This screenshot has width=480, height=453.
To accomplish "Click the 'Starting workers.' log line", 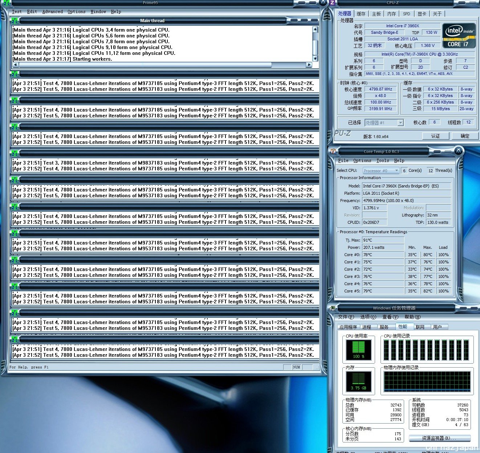I will (x=62, y=59).
